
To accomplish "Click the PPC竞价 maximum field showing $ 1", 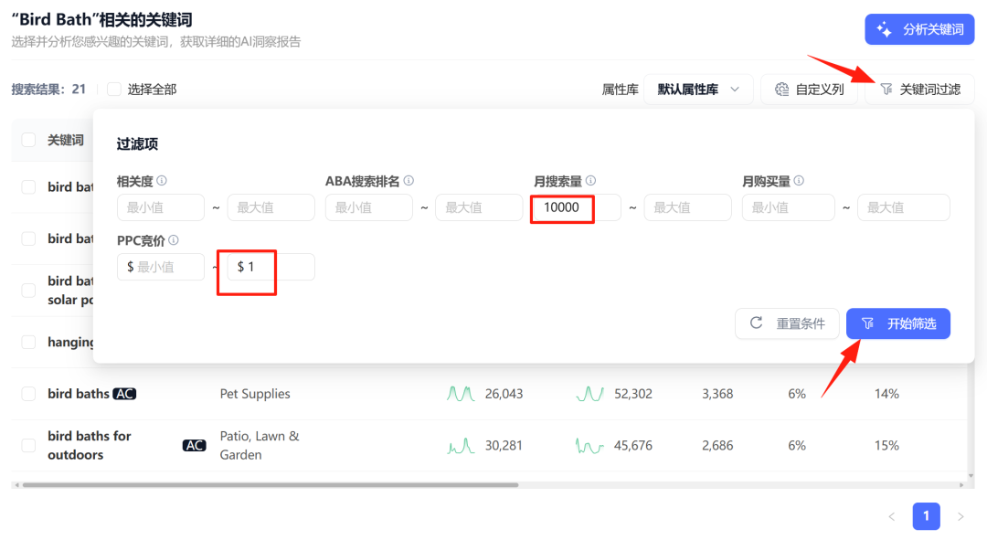I will tap(271, 267).
